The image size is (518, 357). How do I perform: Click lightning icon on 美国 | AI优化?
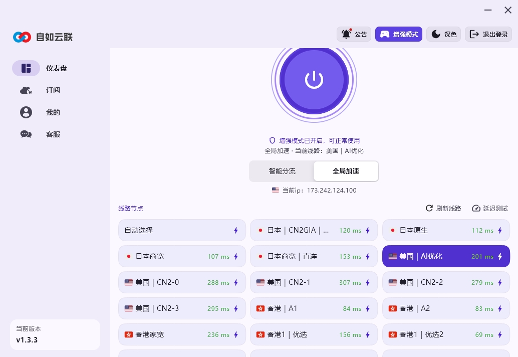coord(500,257)
